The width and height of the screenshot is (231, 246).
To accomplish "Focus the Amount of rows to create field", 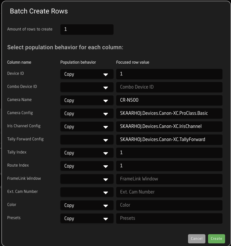I will pyautogui.click(x=87, y=29).
